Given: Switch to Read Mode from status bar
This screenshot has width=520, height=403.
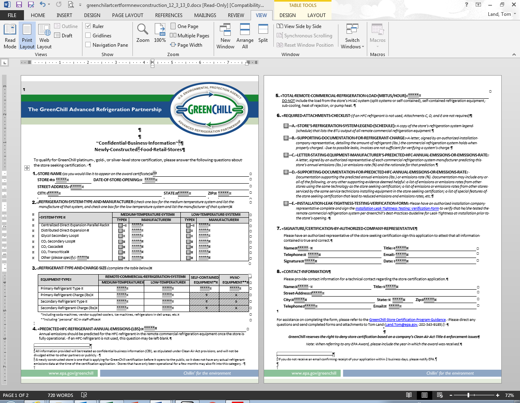Looking at the screenshot, I should click(409, 395).
